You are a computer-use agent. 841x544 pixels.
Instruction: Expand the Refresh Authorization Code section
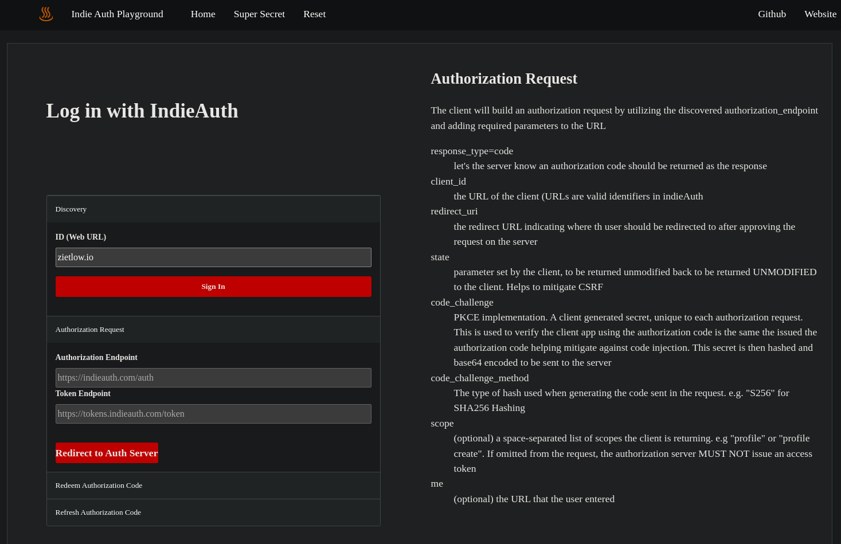pyautogui.click(x=213, y=512)
